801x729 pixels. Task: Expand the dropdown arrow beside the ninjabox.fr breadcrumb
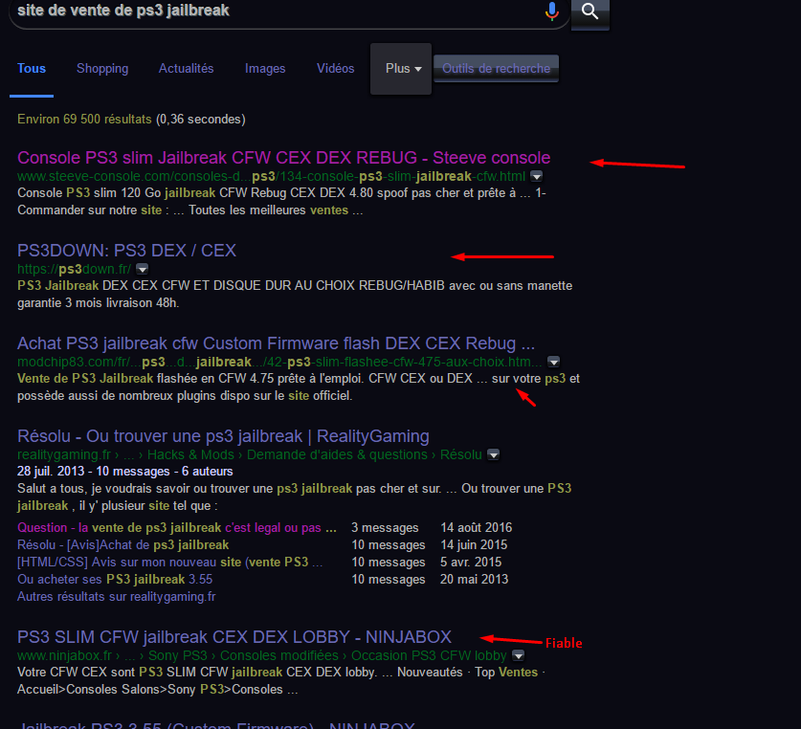click(518, 655)
